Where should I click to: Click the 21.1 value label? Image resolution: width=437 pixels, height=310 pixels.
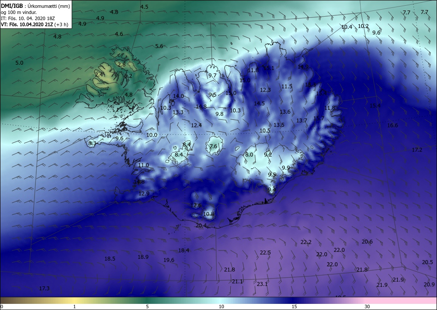237,282
